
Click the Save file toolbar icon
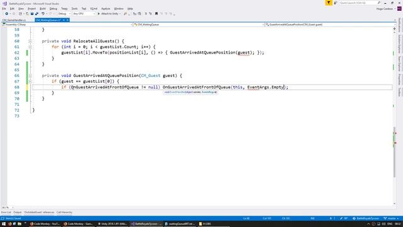click(32, 14)
